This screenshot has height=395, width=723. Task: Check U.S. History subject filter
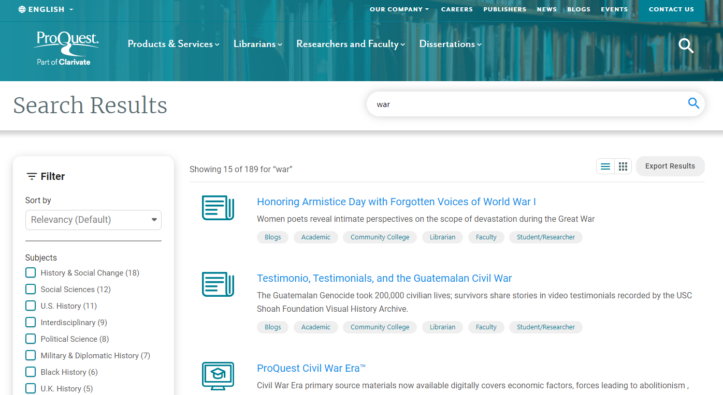click(x=31, y=306)
